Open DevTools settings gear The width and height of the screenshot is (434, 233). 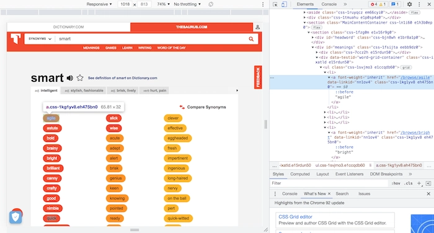(409, 4)
